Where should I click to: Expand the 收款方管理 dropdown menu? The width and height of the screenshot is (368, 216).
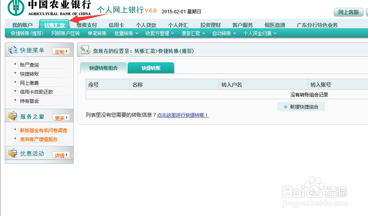[x=159, y=33]
